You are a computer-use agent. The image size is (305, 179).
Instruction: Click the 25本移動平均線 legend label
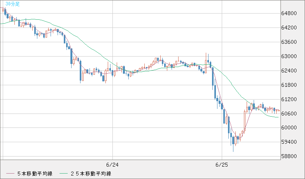click(x=91, y=174)
